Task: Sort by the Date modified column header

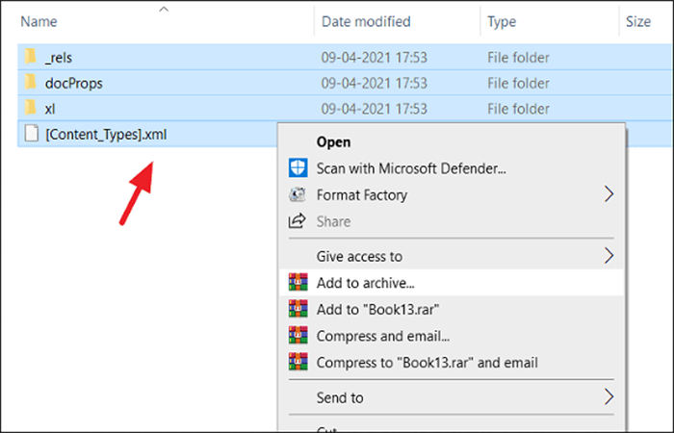Action: 366,21
